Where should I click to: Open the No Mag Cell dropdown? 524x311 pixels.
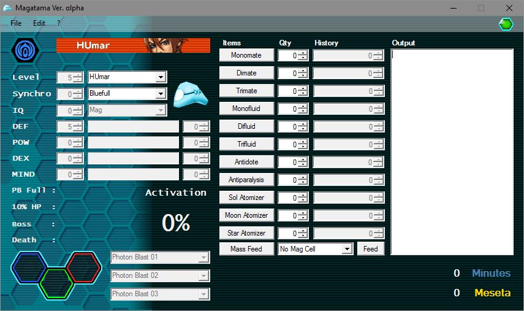(315, 249)
